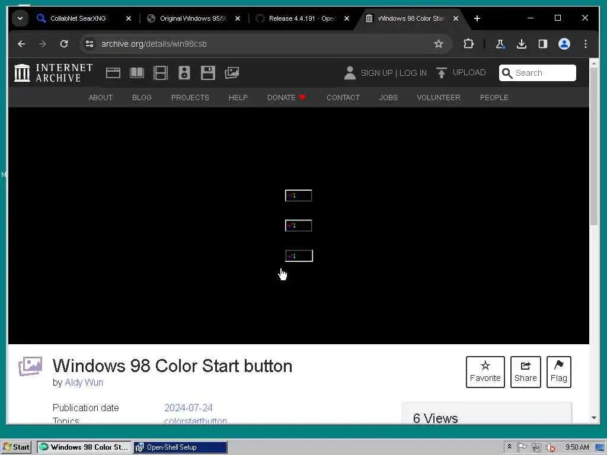607x455 pixels.
Task: Open the Software floppy disk icon
Action: (208, 73)
